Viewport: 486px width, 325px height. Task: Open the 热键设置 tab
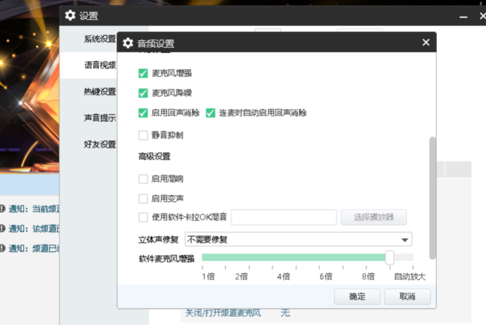[x=99, y=92]
